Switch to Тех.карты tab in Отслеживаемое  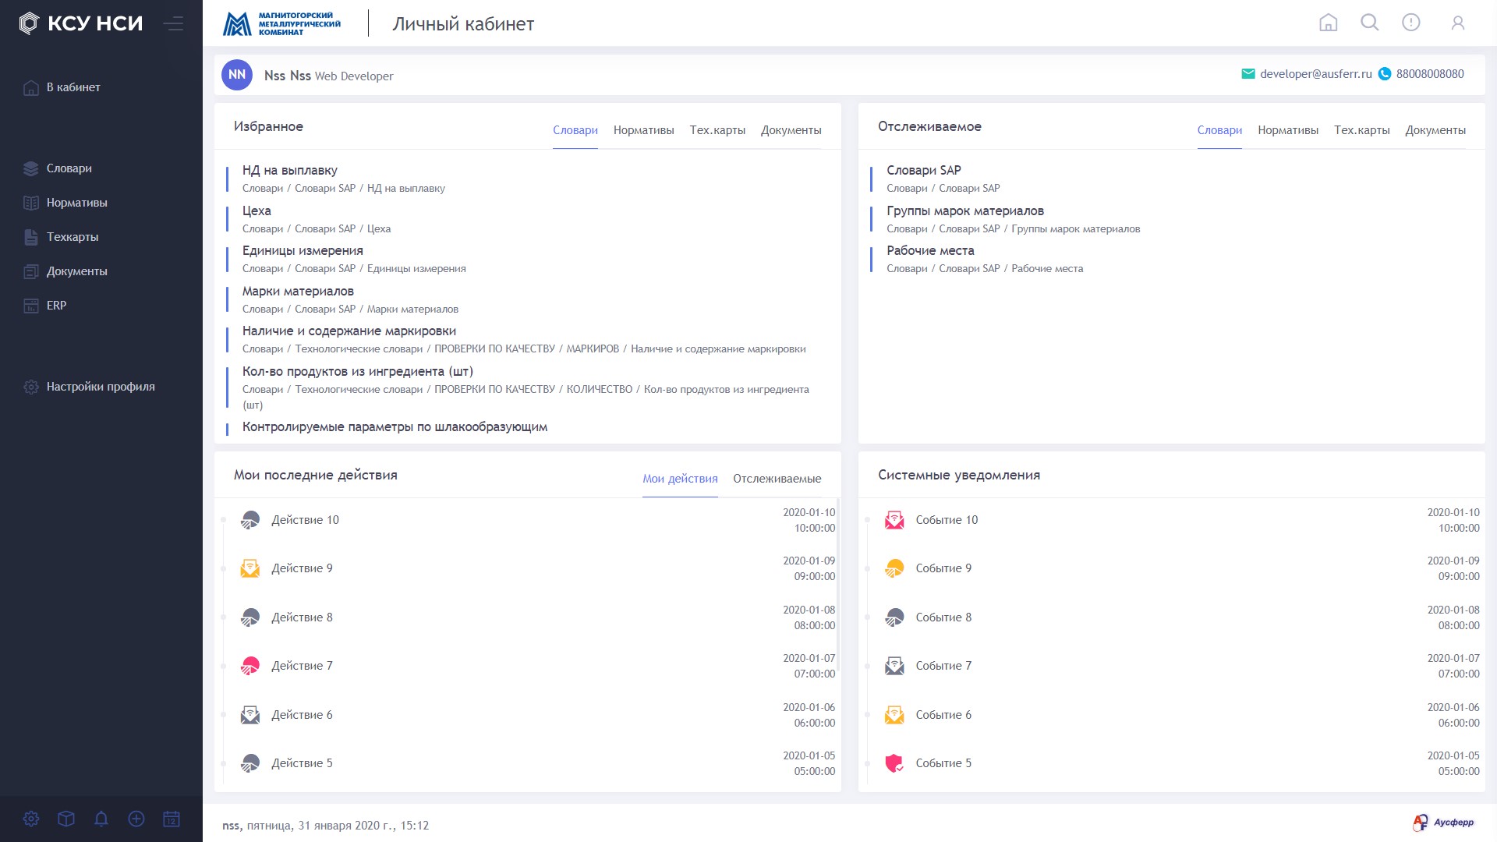[1362, 130]
